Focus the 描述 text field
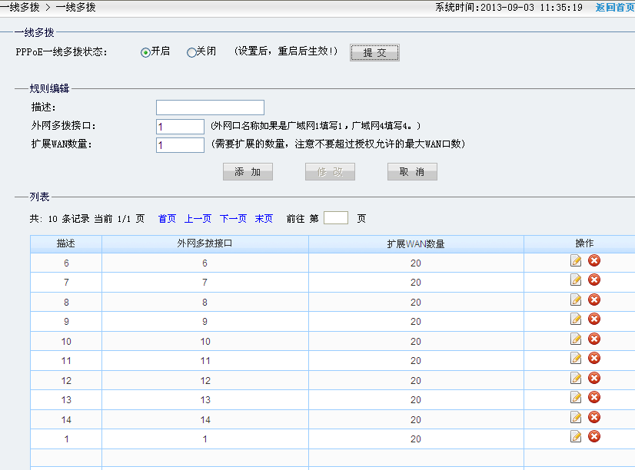The image size is (635, 470). tap(210, 108)
